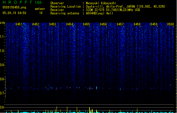Click the 0454 time marker

tap(70, 24)
